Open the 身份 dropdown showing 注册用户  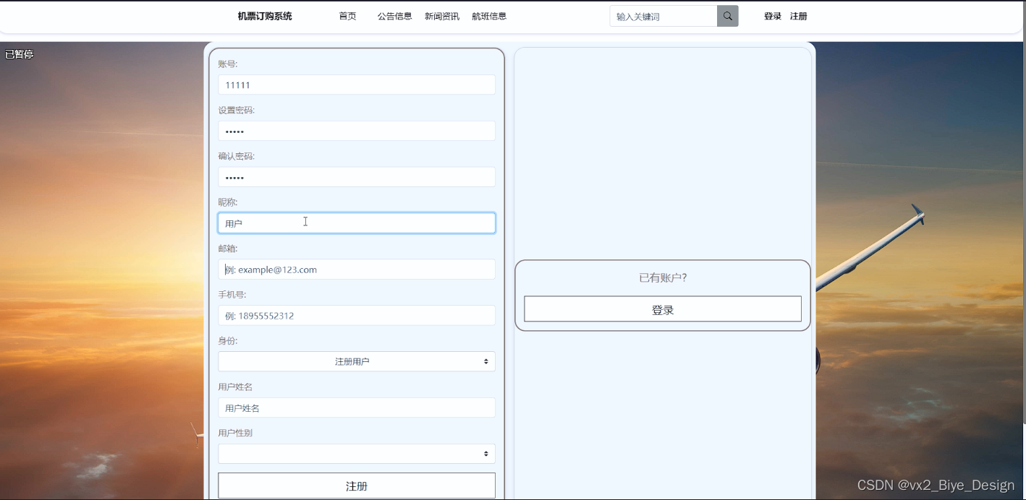click(357, 361)
